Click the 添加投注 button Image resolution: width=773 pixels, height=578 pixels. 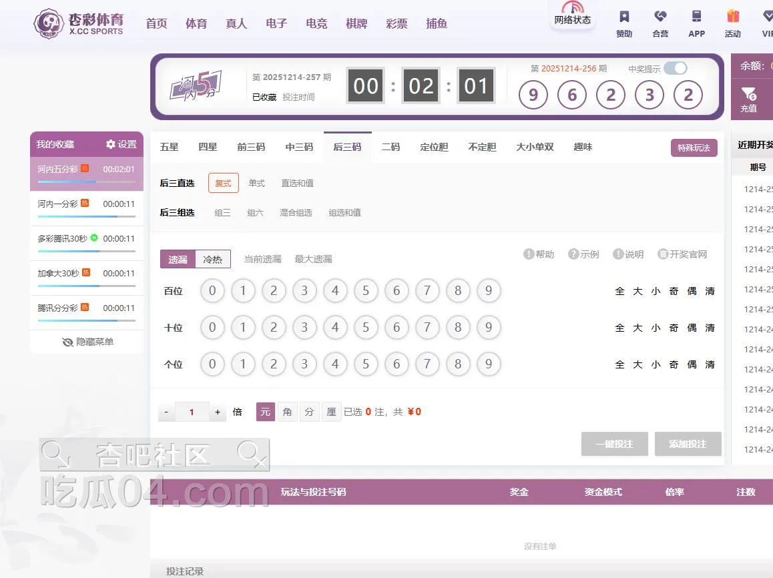688,444
